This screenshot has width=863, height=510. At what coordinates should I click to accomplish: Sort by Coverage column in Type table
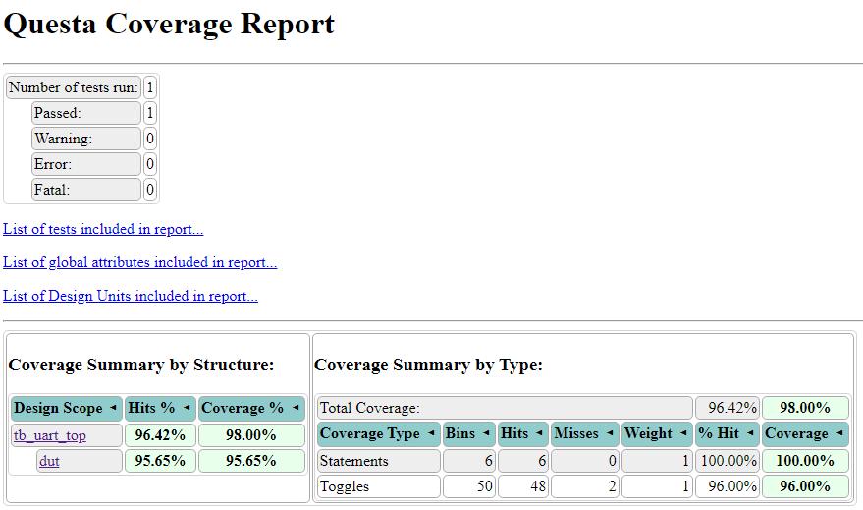tap(839, 433)
